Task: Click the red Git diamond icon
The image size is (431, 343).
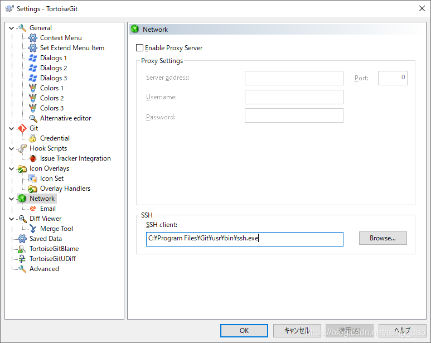Action: [22, 128]
